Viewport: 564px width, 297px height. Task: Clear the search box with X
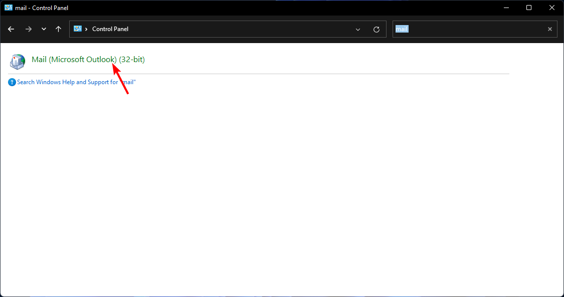[x=549, y=29]
